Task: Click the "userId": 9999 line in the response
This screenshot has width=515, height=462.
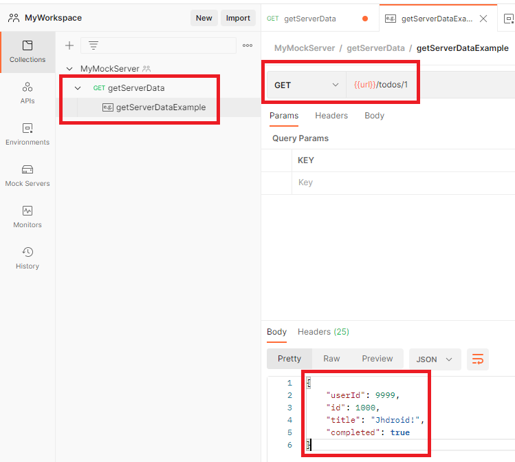Action: coord(362,395)
